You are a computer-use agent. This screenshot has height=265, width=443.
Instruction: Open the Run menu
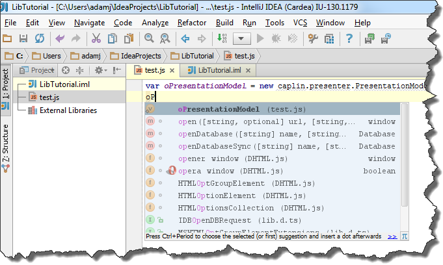coord(249,23)
